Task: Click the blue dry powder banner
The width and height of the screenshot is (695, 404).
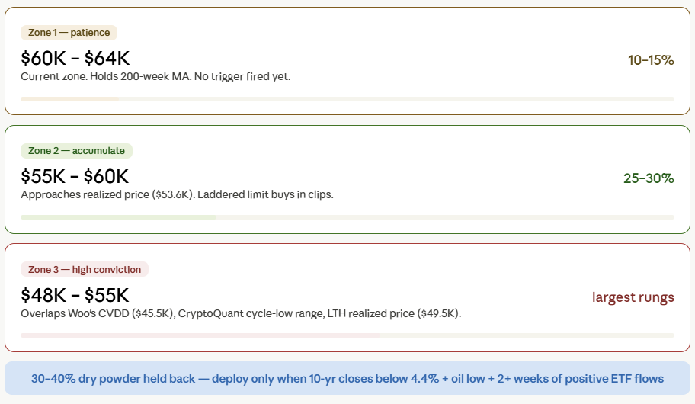Action: tap(347, 378)
